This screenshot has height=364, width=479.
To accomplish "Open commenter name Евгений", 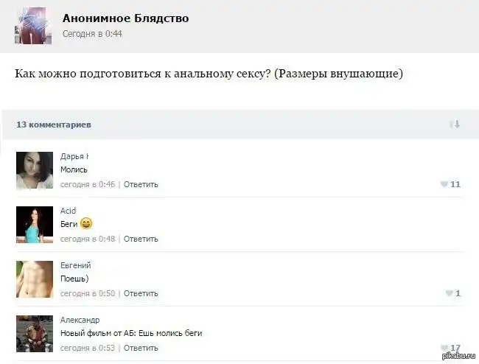I will (75, 265).
